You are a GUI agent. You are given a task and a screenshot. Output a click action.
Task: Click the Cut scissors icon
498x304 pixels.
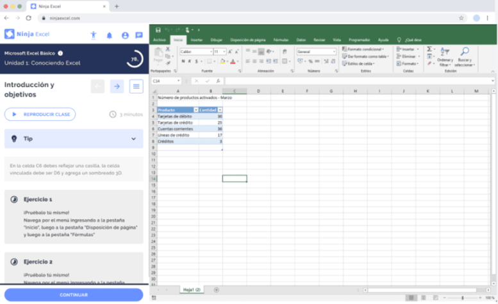pos(168,49)
